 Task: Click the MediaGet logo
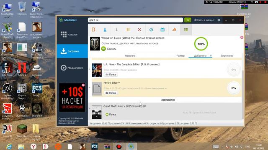(68, 20)
